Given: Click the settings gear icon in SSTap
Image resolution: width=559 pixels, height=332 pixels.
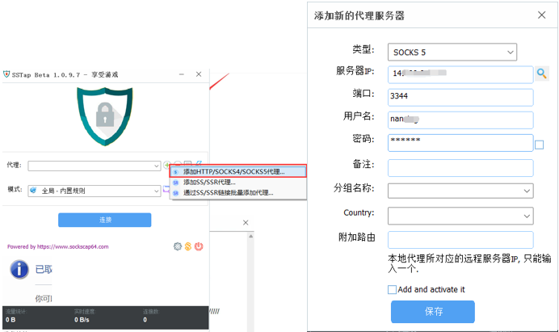Looking at the screenshot, I should coord(177,246).
